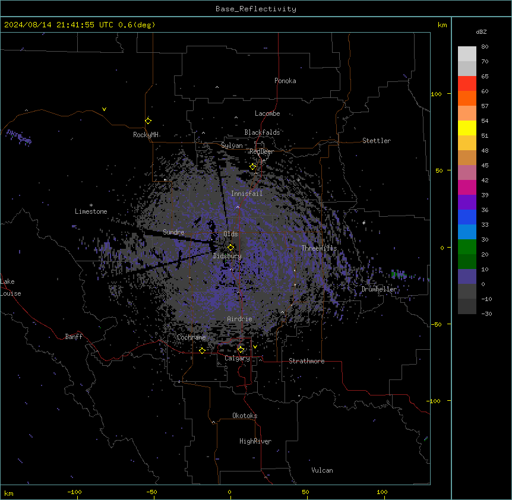Click the Base_Reflectivity title text
This screenshot has height=500, width=512.
256,9
